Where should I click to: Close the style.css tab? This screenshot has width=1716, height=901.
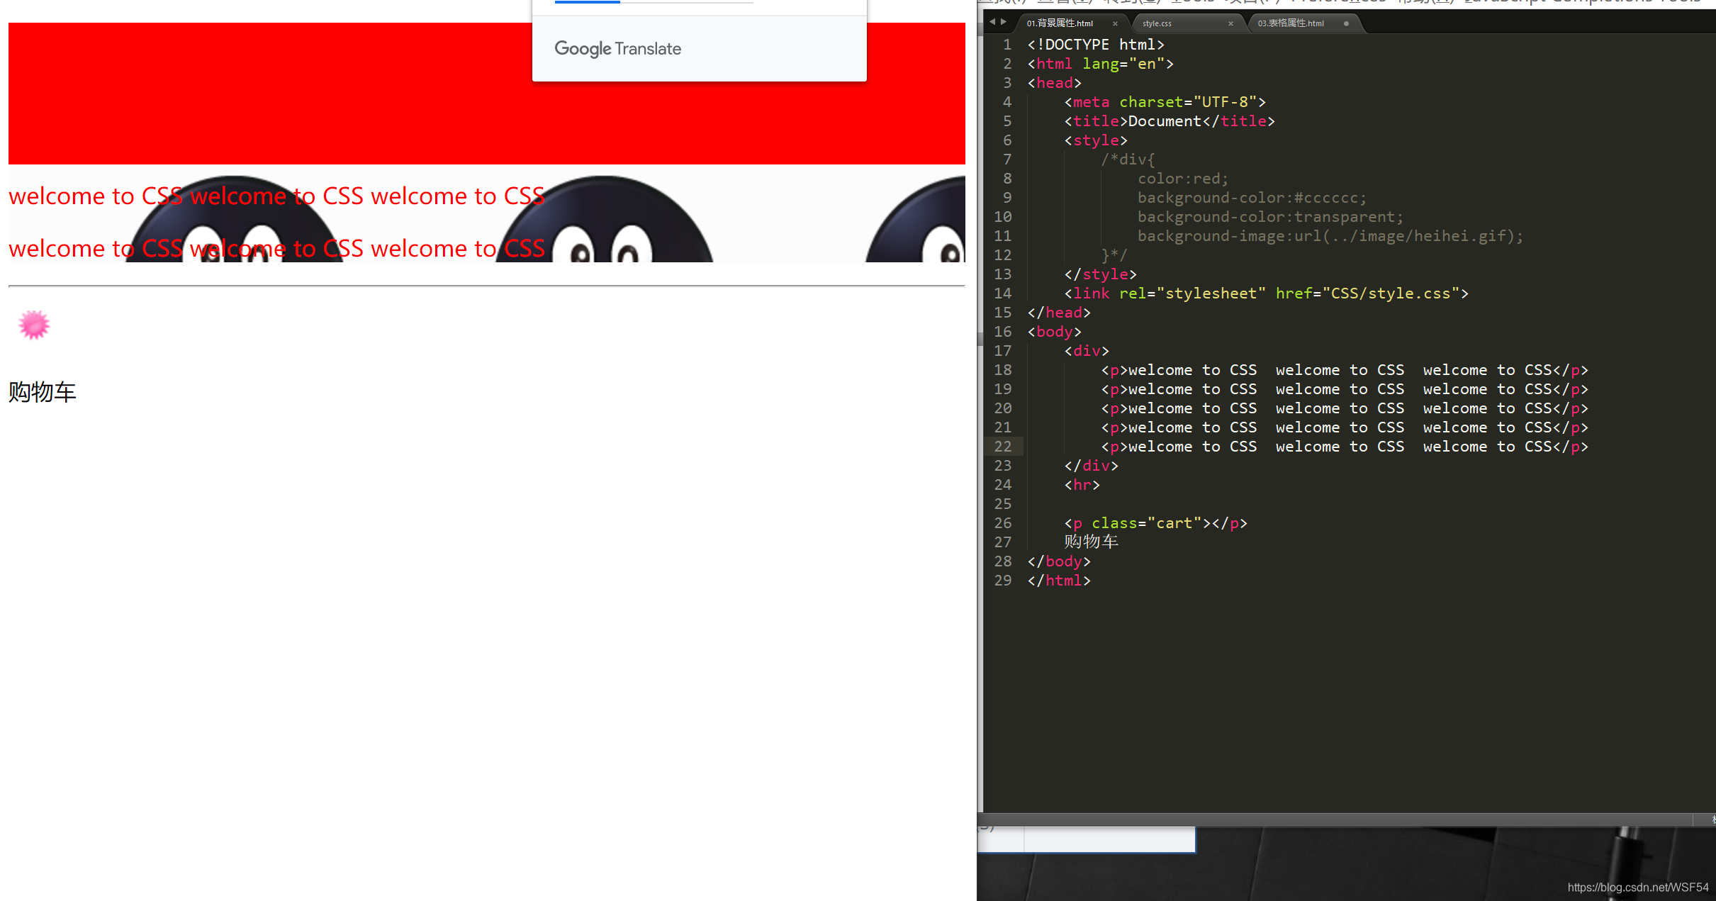1230,23
